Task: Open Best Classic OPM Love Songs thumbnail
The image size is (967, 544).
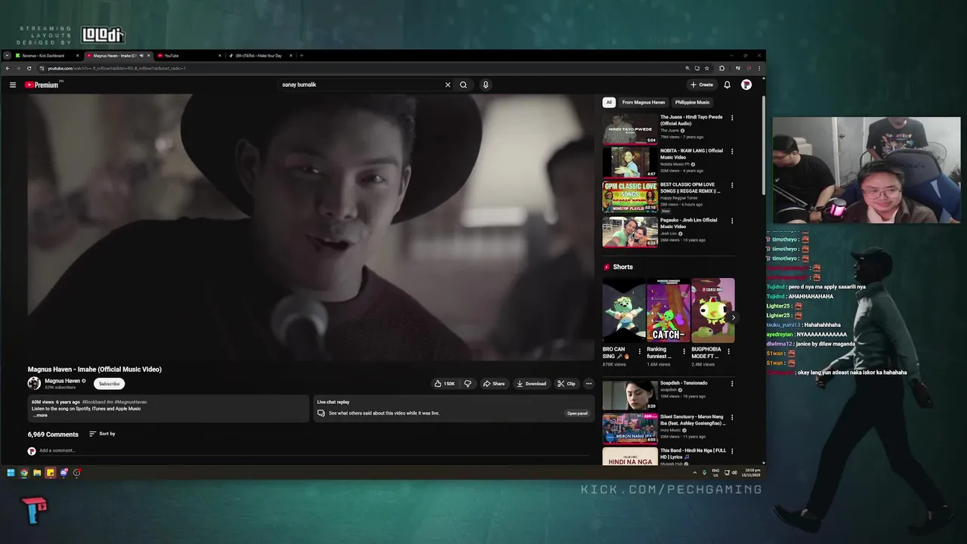Action: point(630,196)
